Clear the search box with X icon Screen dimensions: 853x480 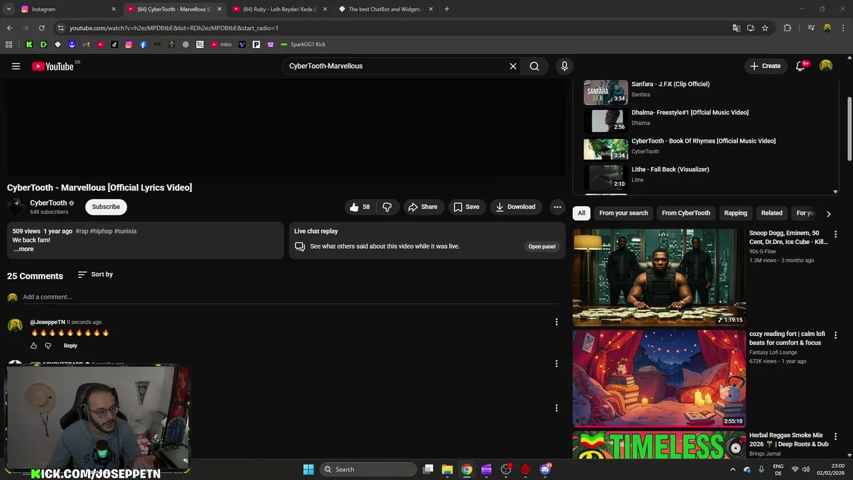pyautogui.click(x=513, y=66)
